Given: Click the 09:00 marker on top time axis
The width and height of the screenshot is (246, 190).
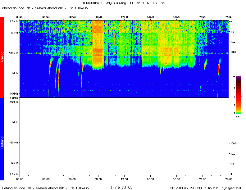Looking at the screenshot, I should point(98,16).
